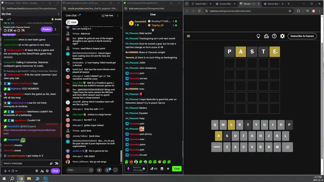
Task: Click the green Kick Chat send button
Action: (177, 169)
